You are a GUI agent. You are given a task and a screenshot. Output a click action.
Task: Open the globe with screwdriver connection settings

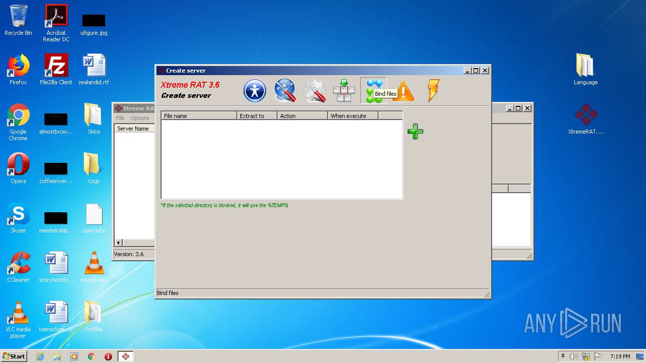point(285,91)
